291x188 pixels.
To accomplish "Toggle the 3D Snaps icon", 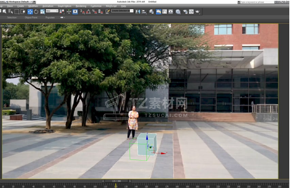I will (82, 12).
